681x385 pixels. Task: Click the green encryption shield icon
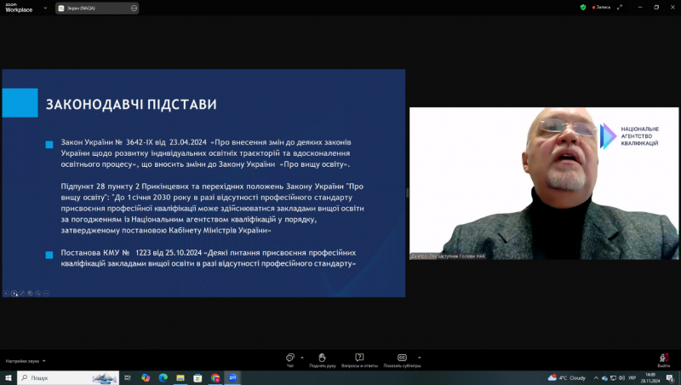[583, 7]
